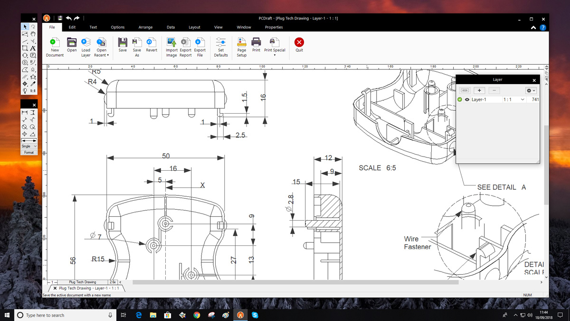Add a new layer with the plus button
This screenshot has height=321, width=570.
click(479, 90)
